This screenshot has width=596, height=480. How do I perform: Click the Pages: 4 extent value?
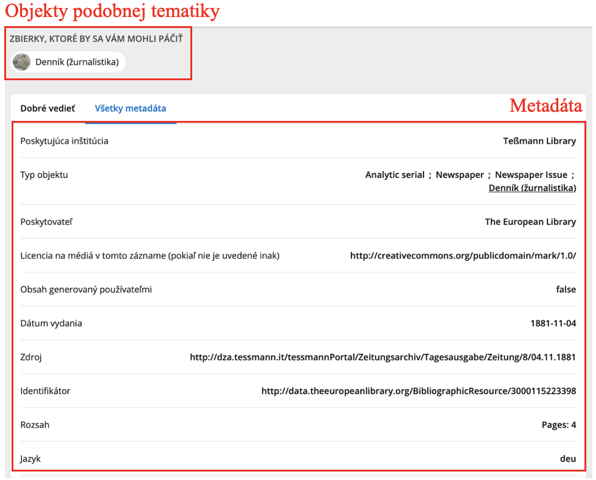coord(559,425)
